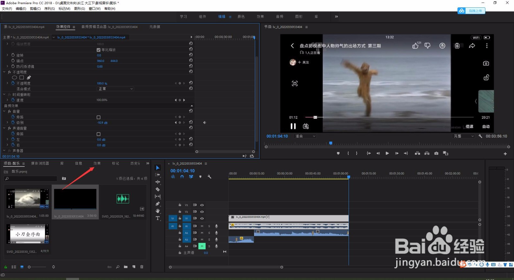The image size is (514, 280).
Task: Switch to the Effects (效果) panel tab
Action: pyautogui.click(x=97, y=163)
